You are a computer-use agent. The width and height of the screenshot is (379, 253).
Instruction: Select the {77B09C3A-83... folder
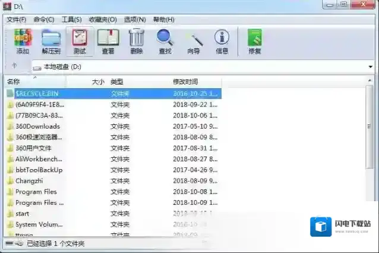point(39,115)
